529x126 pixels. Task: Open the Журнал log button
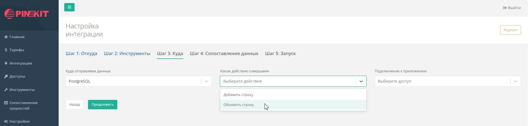point(510,30)
